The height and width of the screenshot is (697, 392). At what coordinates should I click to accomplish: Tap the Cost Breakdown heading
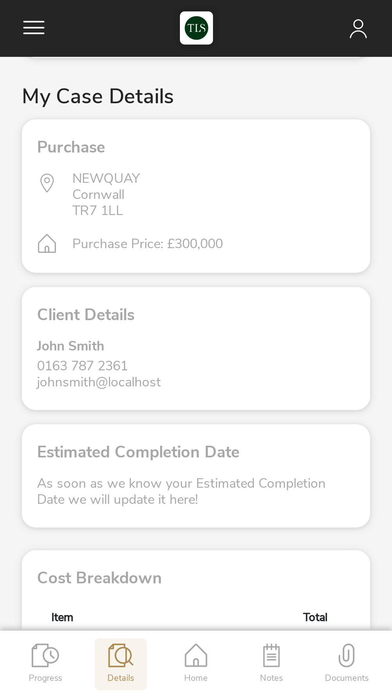tap(99, 578)
